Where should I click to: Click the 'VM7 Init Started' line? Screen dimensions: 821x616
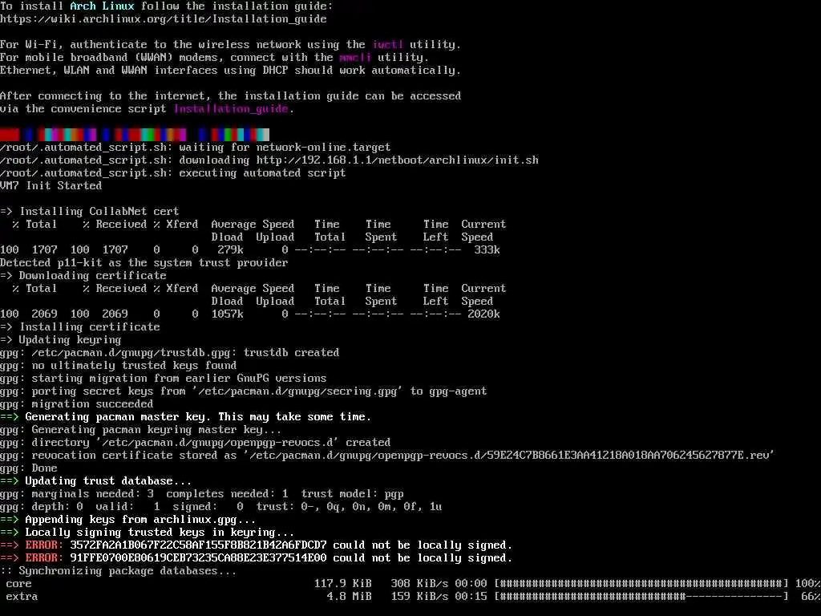point(51,186)
